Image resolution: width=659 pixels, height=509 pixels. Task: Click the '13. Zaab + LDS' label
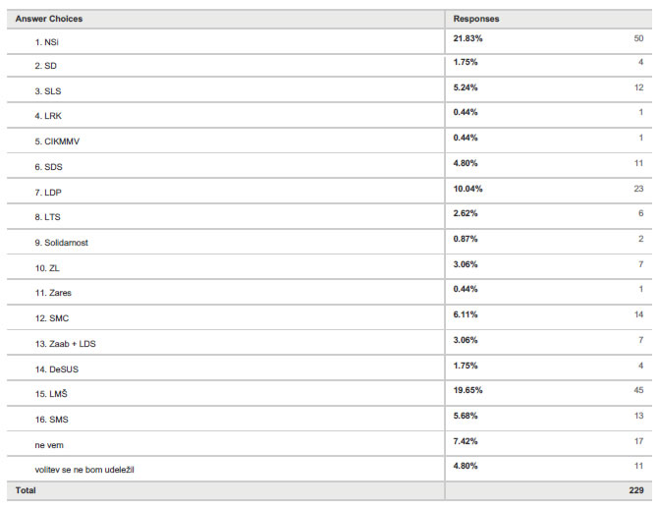tap(67, 341)
